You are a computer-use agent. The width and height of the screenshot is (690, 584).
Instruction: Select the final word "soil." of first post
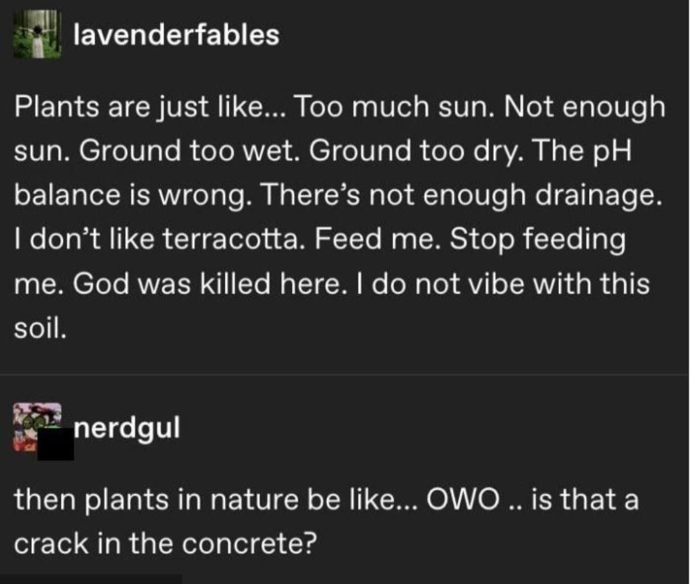tap(40, 328)
